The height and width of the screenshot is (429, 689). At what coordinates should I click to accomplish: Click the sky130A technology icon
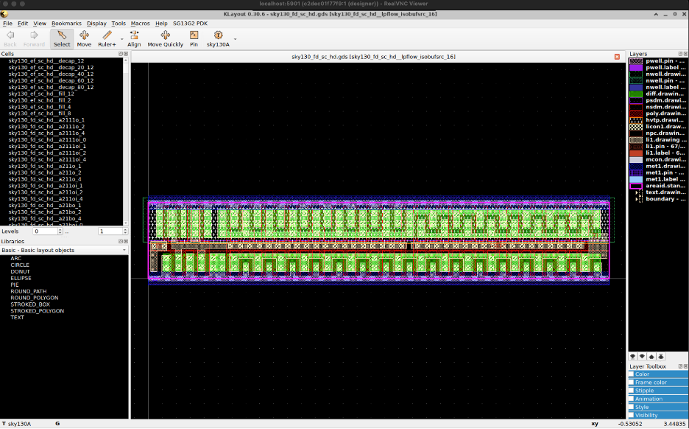point(218,38)
